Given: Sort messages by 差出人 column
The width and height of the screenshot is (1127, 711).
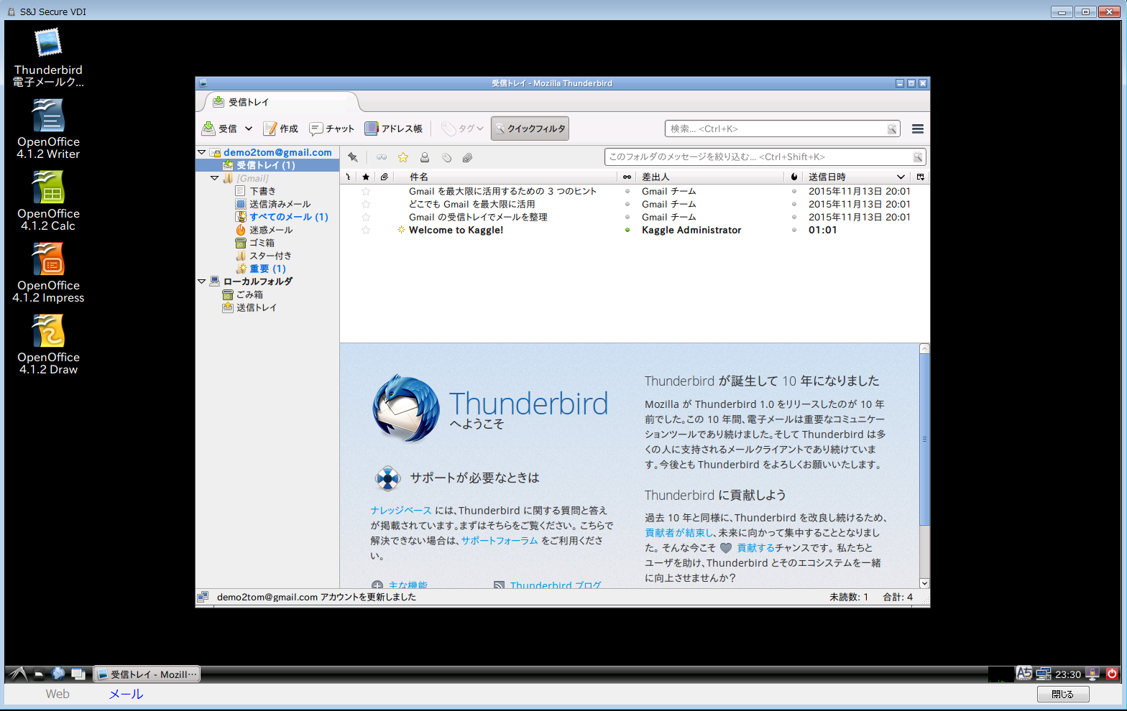Looking at the screenshot, I should tap(709, 177).
